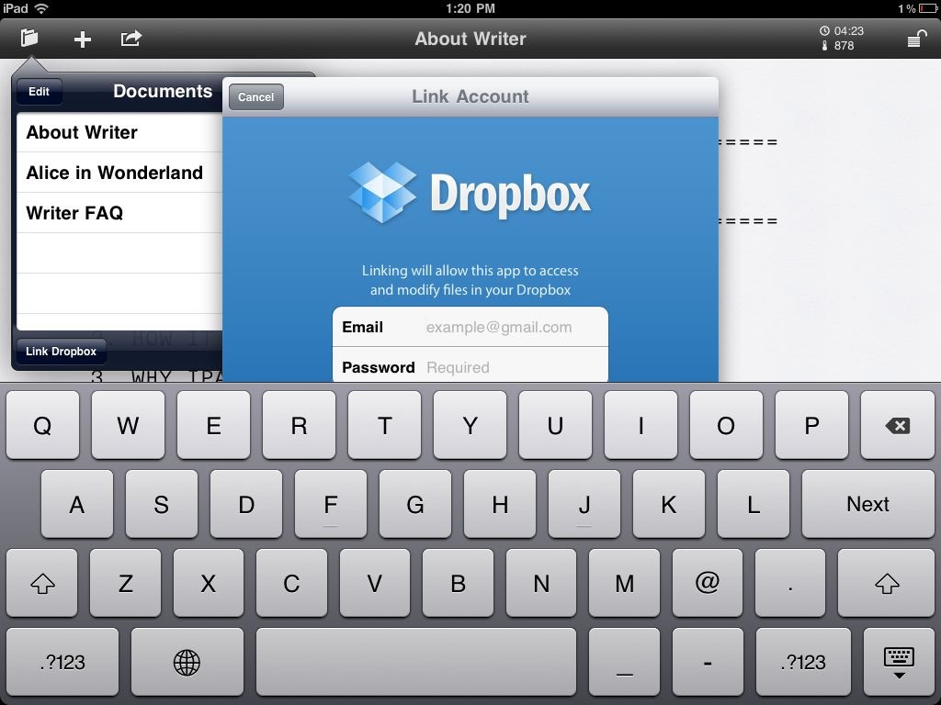
Task: Tap the left shift key
Action: (42, 583)
